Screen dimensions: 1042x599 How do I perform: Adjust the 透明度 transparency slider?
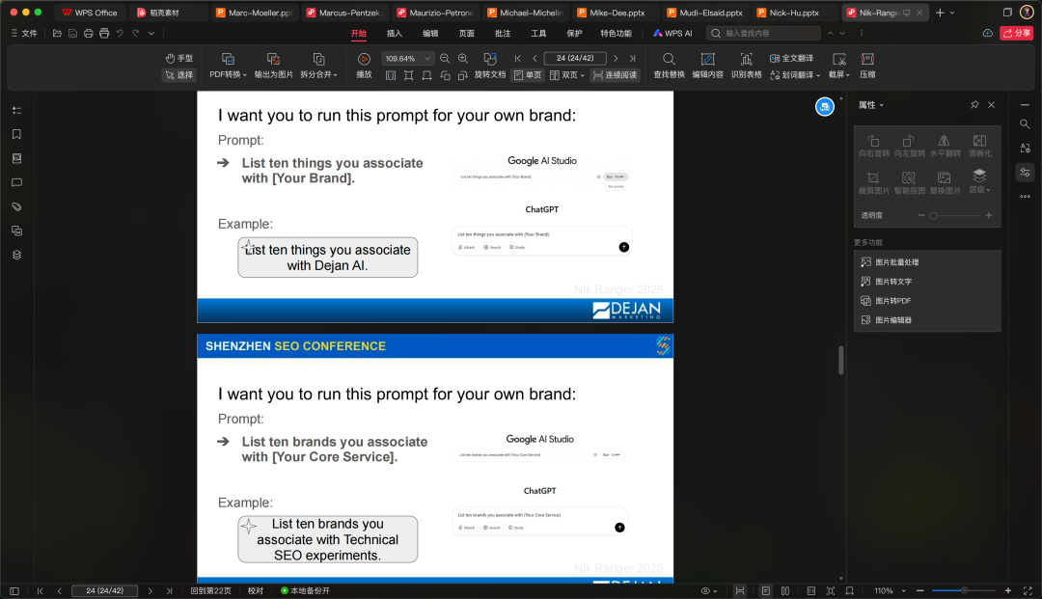956,215
